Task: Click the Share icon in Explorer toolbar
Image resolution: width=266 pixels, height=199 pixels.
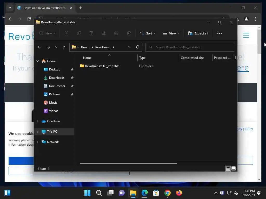Action: [116, 33]
